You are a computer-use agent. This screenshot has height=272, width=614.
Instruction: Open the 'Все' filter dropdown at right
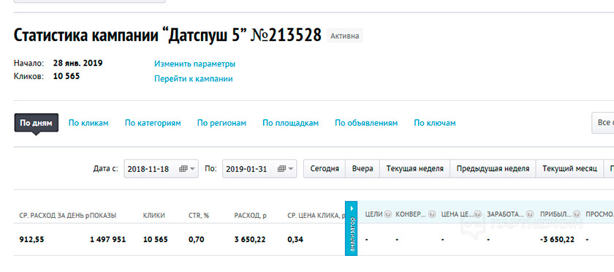point(603,123)
